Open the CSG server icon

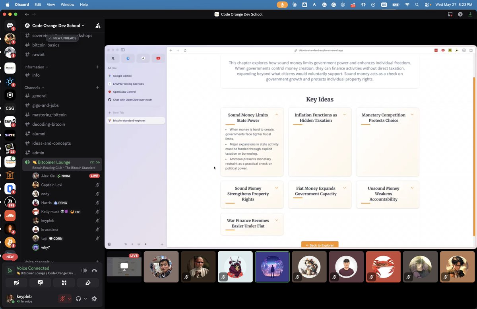[x=10, y=108]
